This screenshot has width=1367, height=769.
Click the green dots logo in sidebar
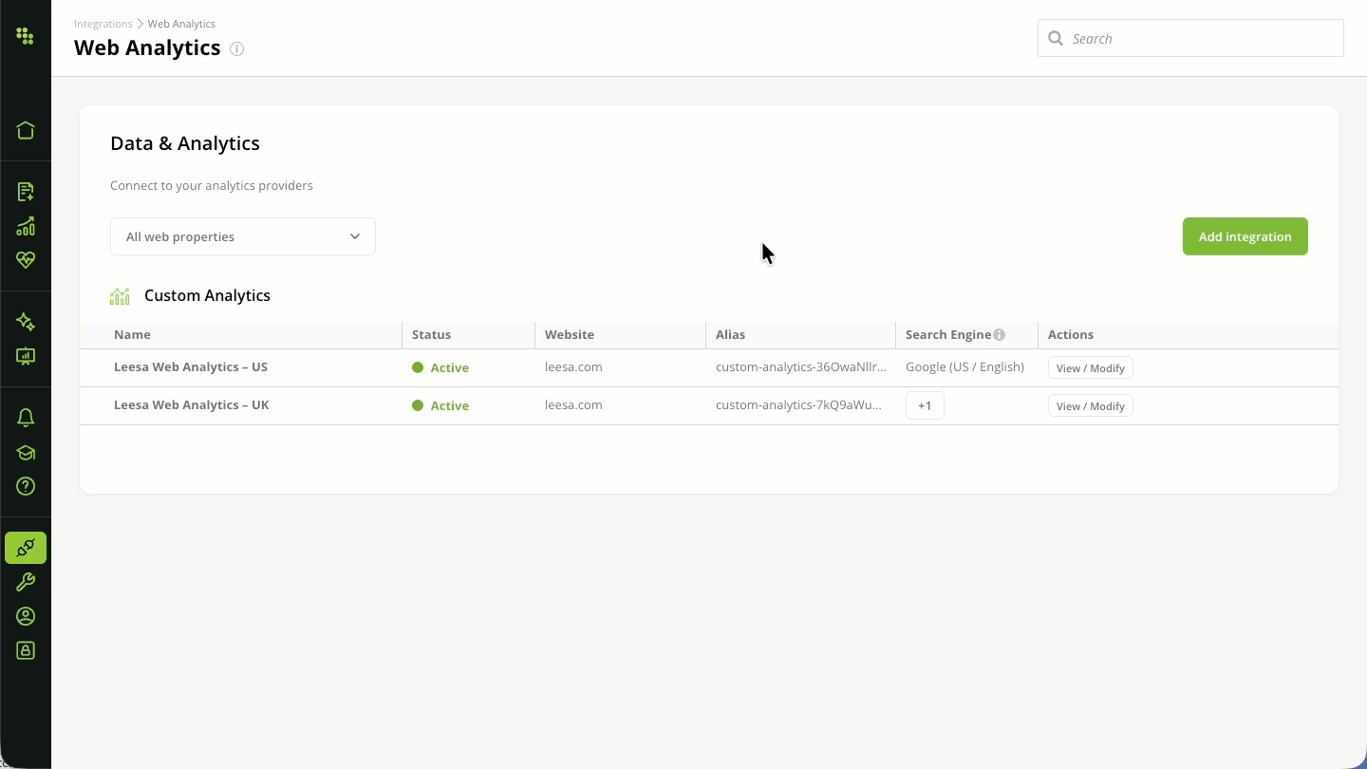click(26, 37)
